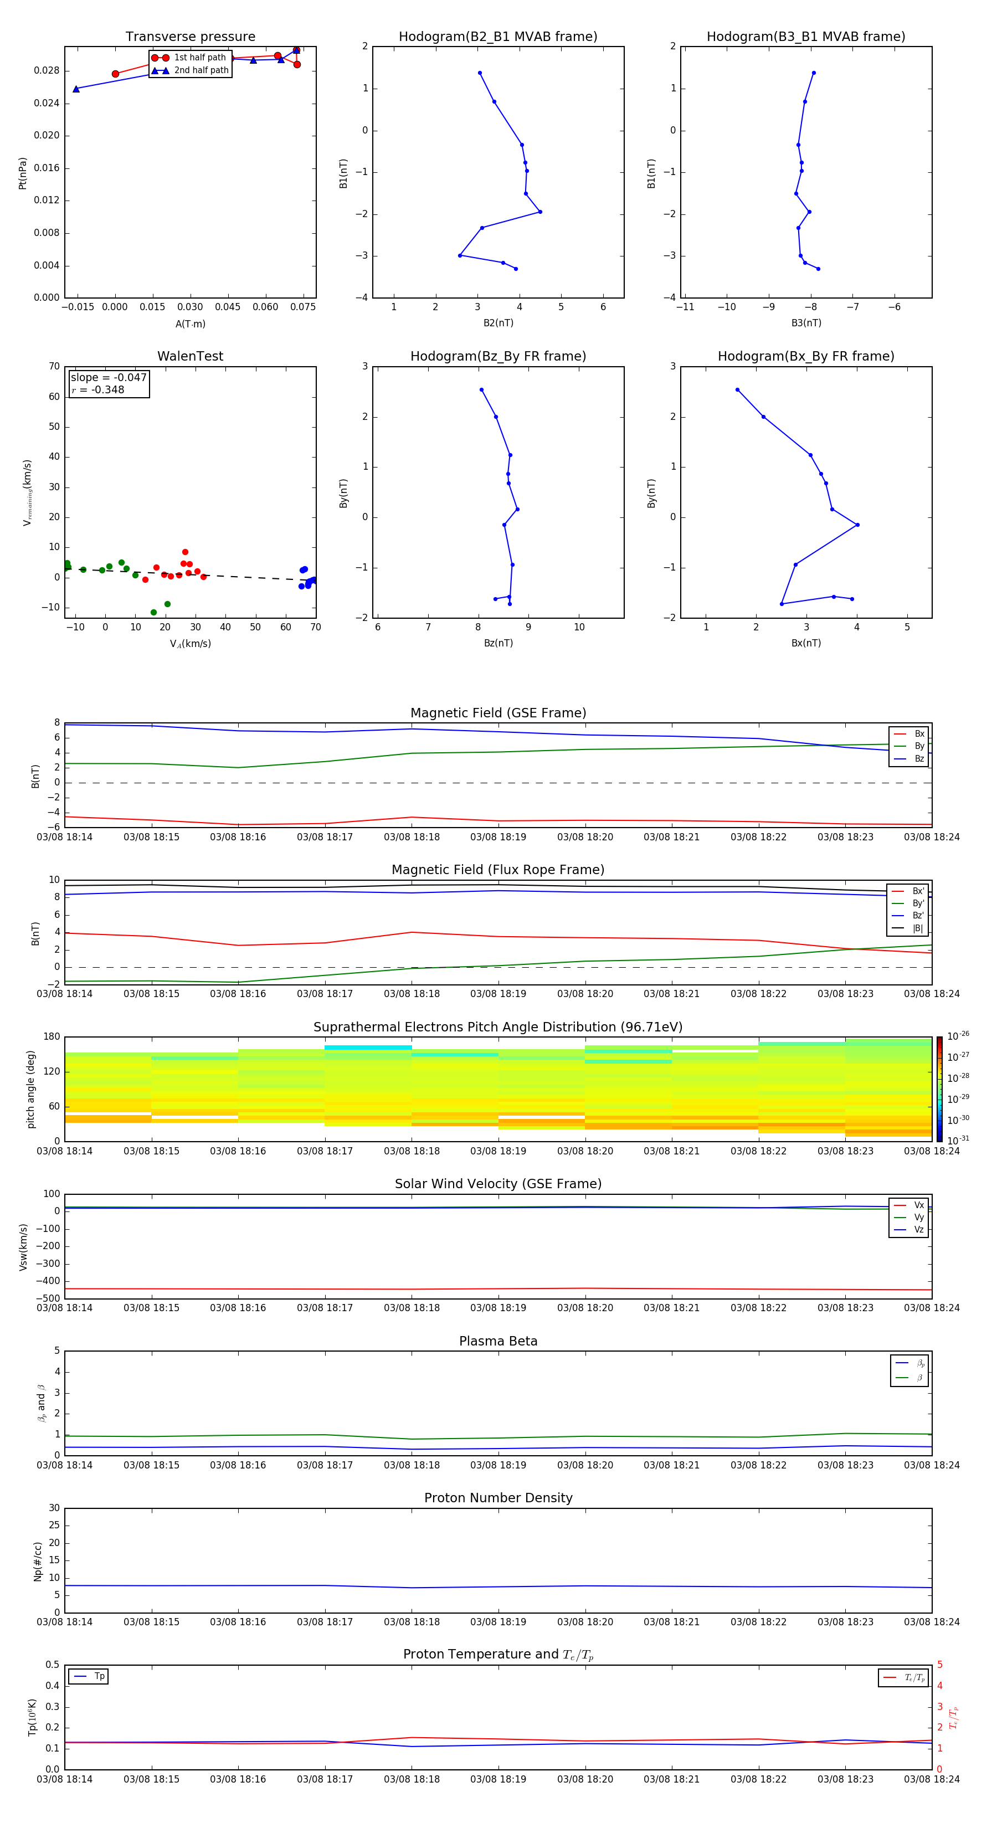The height and width of the screenshot is (1828, 997).
Task: Click the 'B2(nT)' x-axis label
Action: pyautogui.click(x=498, y=323)
